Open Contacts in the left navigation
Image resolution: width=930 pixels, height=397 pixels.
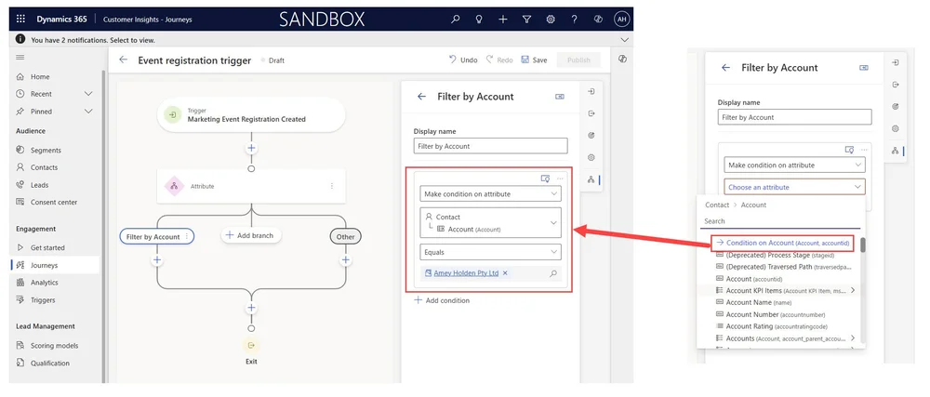[44, 167]
